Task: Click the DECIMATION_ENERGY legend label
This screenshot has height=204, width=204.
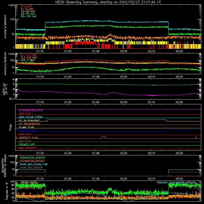Action: [33, 158]
